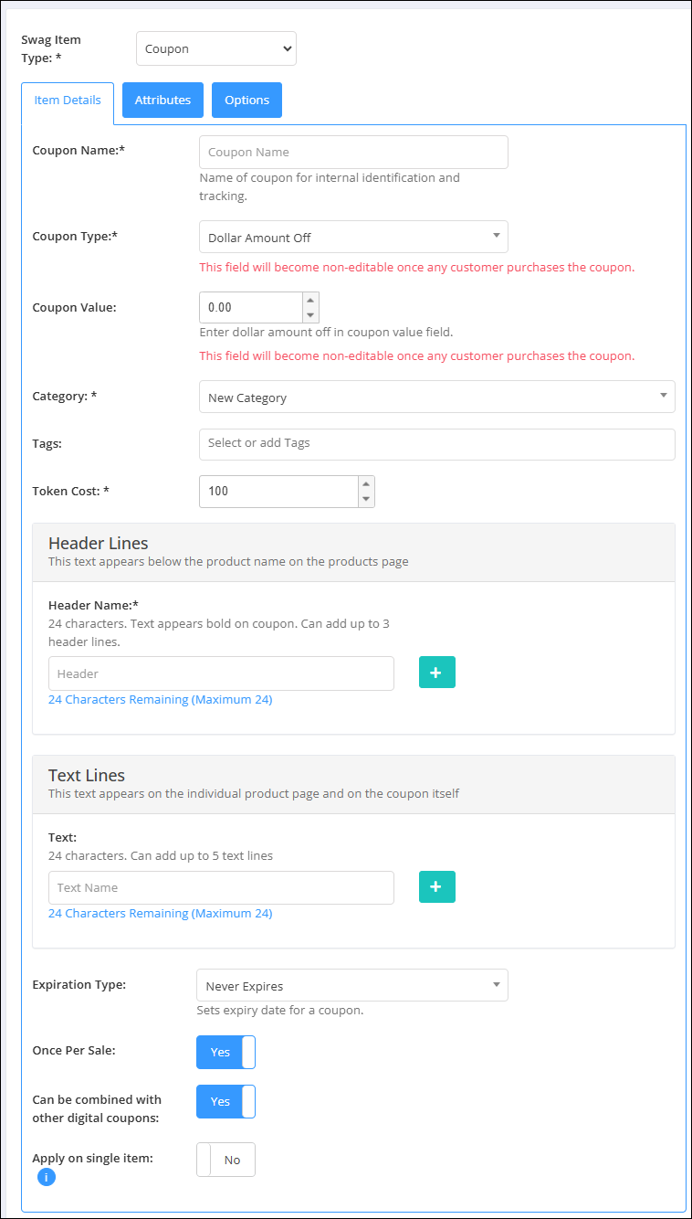Expand the Coupon Type dropdown
Image resolution: width=692 pixels, height=1219 pixels.
pyautogui.click(x=353, y=237)
